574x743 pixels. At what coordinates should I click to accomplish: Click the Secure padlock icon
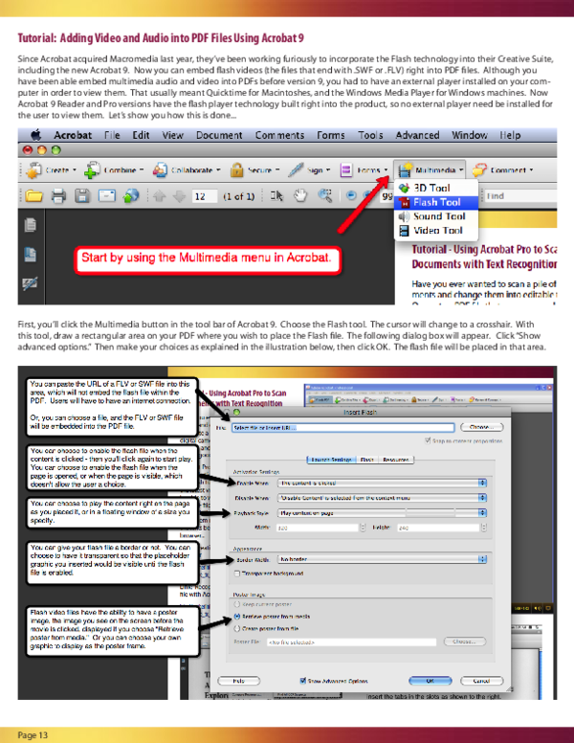pyautogui.click(x=237, y=169)
